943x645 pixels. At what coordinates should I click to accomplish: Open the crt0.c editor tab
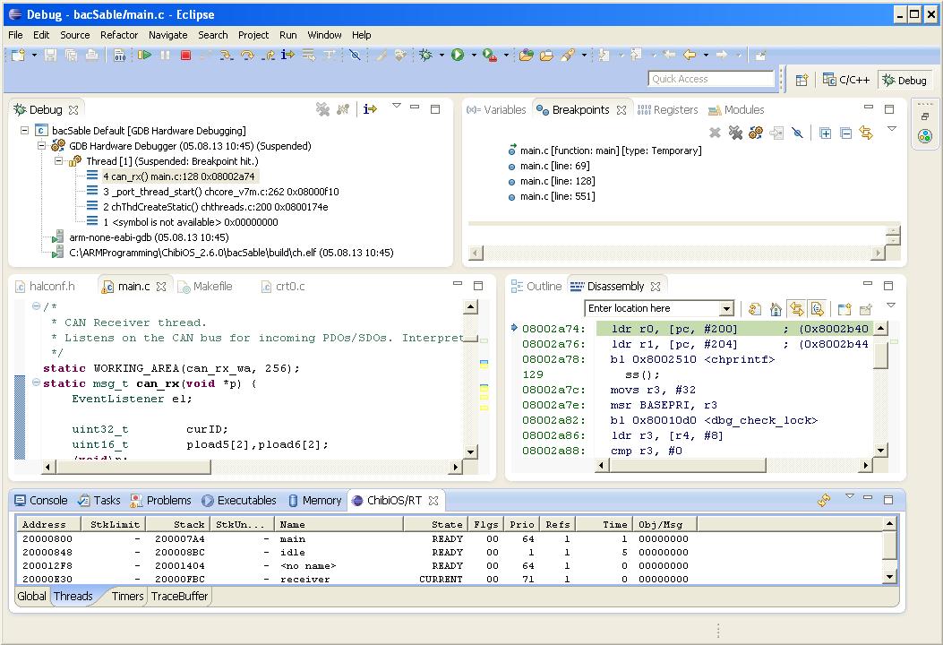tap(283, 287)
